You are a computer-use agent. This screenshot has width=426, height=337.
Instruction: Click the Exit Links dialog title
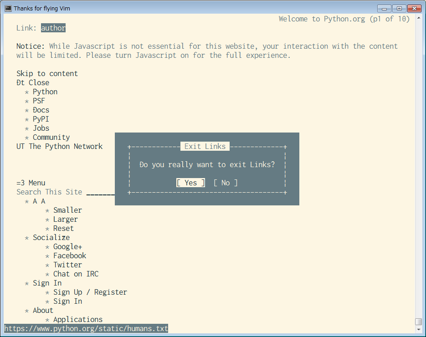pyautogui.click(x=205, y=146)
